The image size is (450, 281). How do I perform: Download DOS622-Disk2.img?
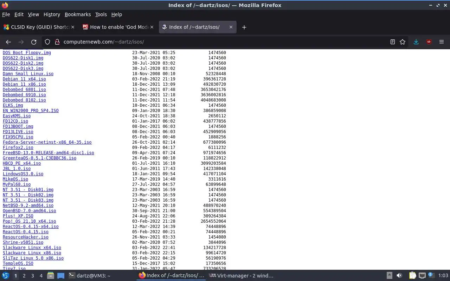point(23,63)
